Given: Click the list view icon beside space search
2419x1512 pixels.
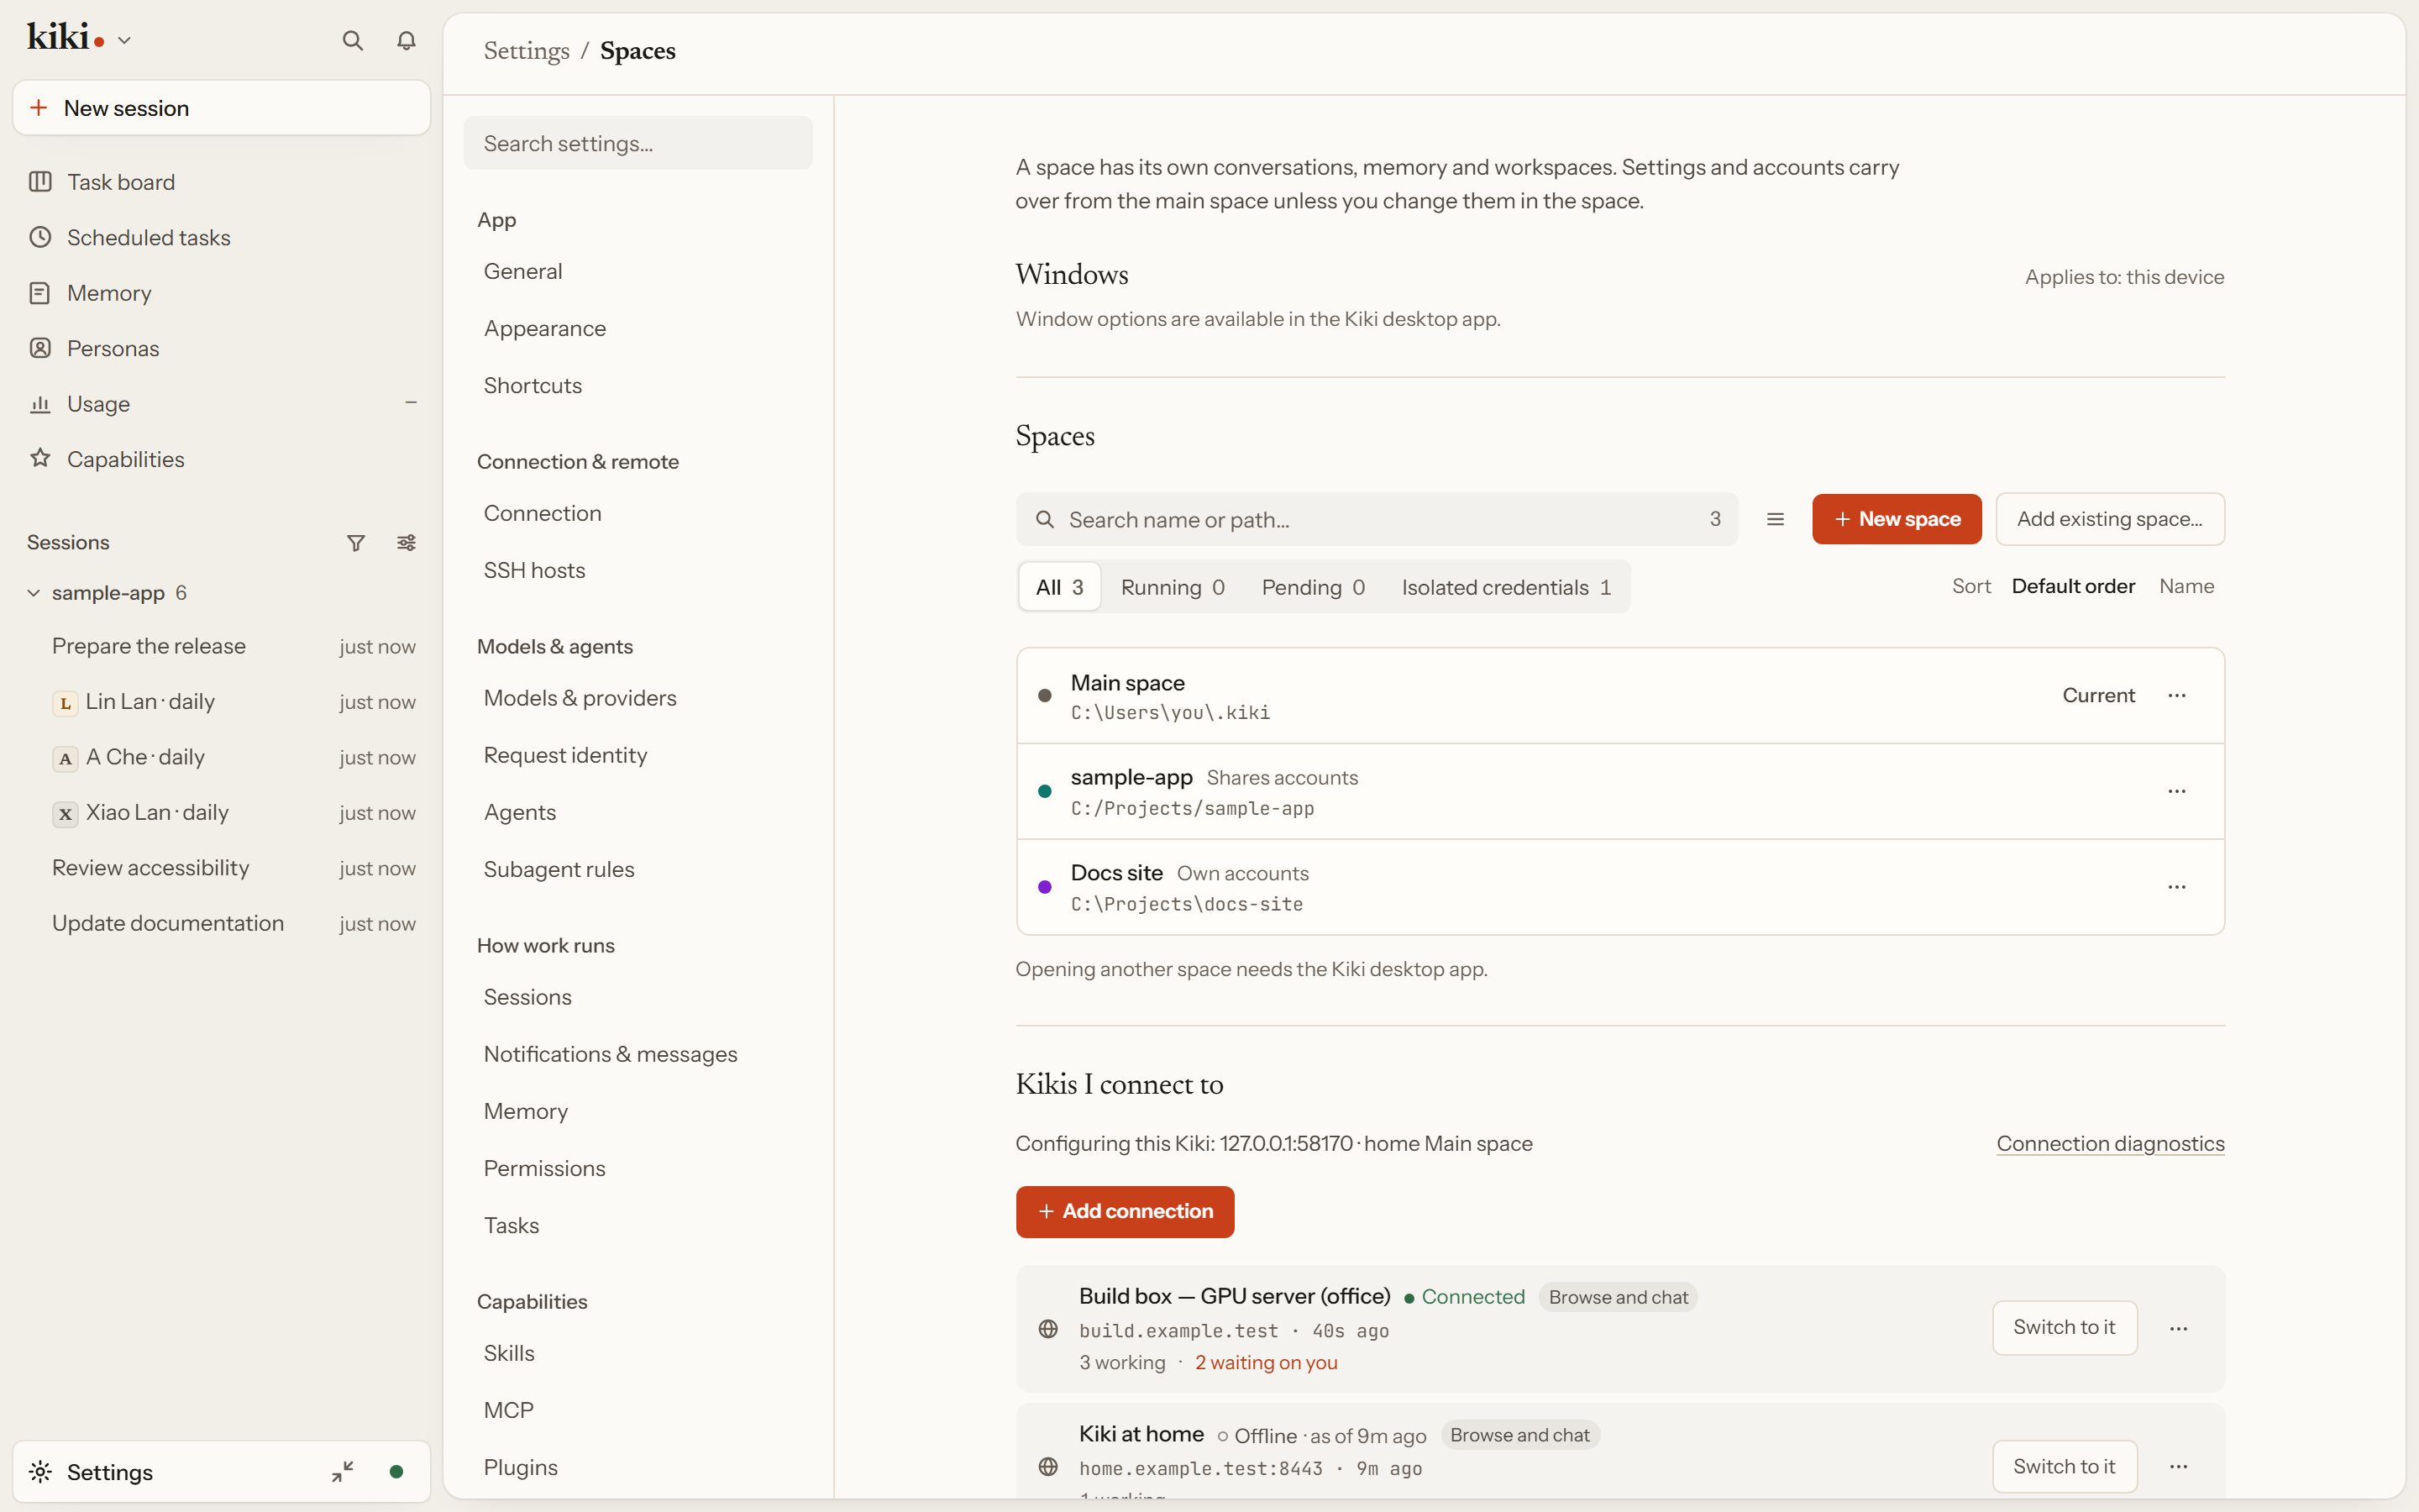Looking at the screenshot, I should point(1776,519).
